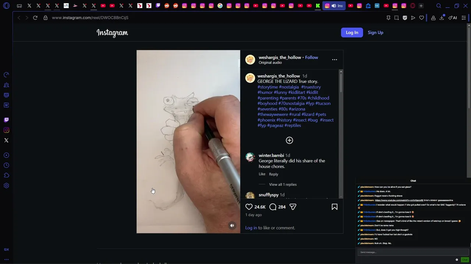Toggle the heart favorite icon in the address bar
Viewport: 471px width, 264px height.
[x=422, y=18]
